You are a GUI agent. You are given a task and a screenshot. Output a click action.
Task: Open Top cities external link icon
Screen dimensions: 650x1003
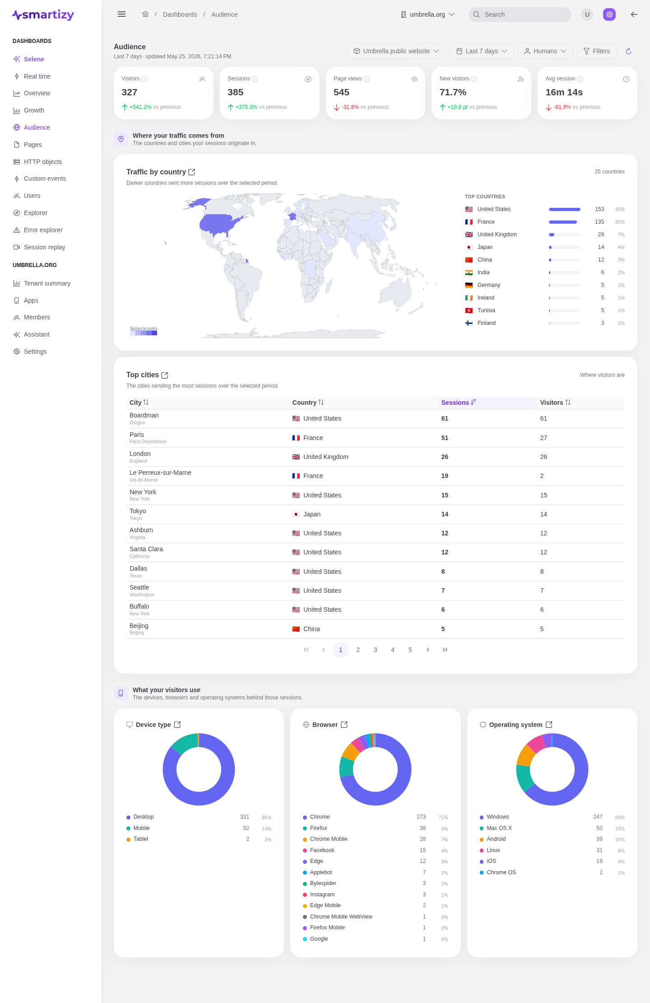pyautogui.click(x=165, y=375)
